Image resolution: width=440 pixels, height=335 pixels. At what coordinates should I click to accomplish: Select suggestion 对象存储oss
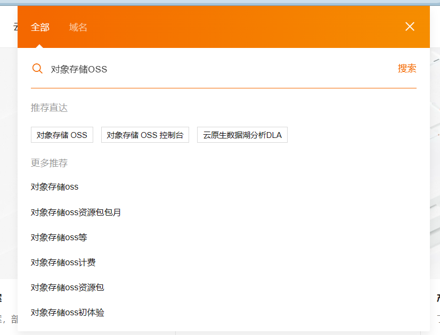54,187
